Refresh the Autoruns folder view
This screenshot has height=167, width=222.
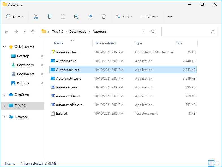point(153,31)
